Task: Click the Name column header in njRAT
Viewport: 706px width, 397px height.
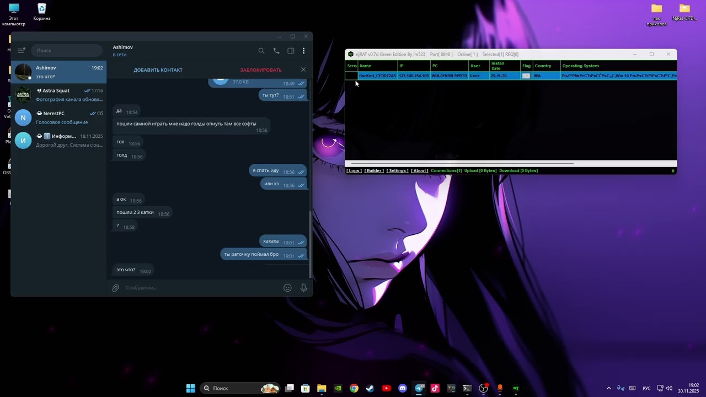Action: point(378,66)
